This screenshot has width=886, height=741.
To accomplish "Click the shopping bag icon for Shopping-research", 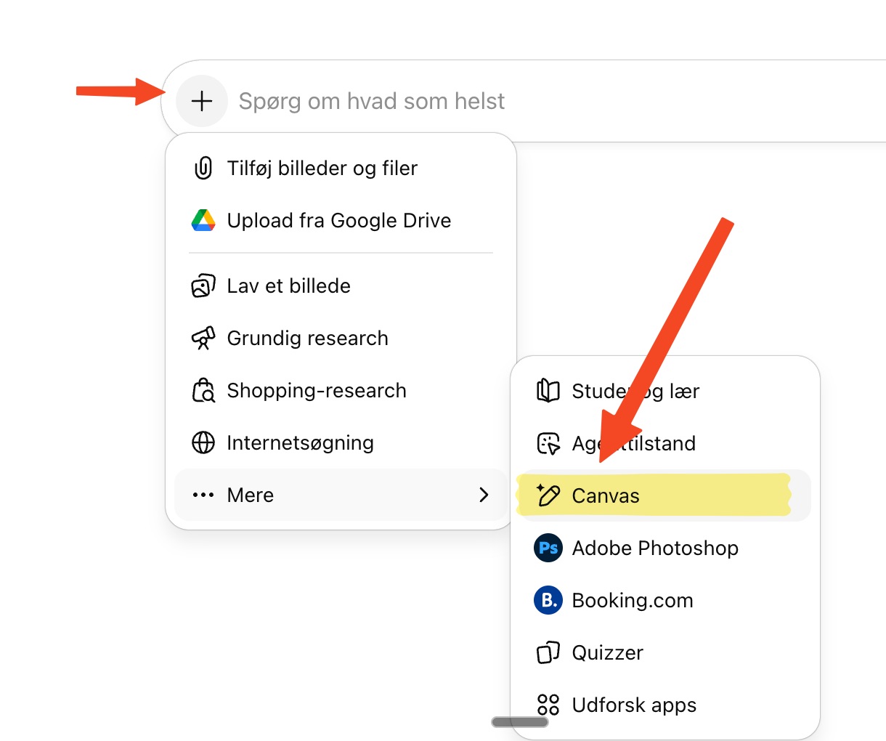I will [x=203, y=391].
